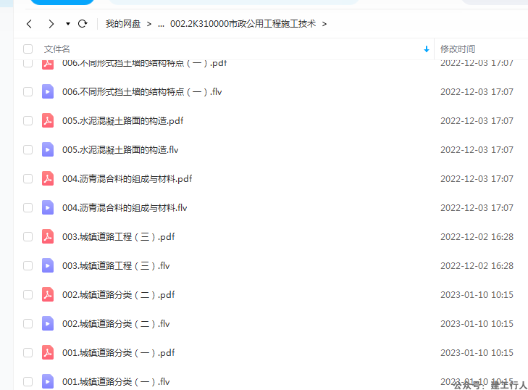Image resolution: width=528 pixels, height=390 pixels.
Task: Open 002.2K310000市政公用工程施工技术 breadcrumb
Action: coord(243,24)
